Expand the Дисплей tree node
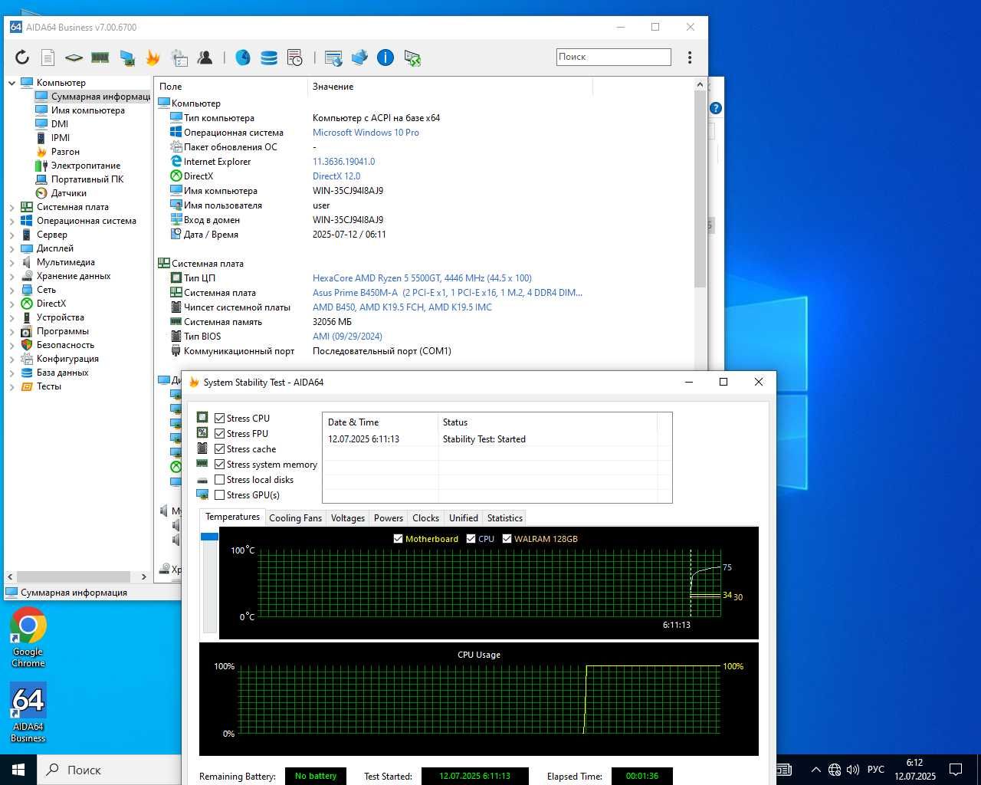 12,248
